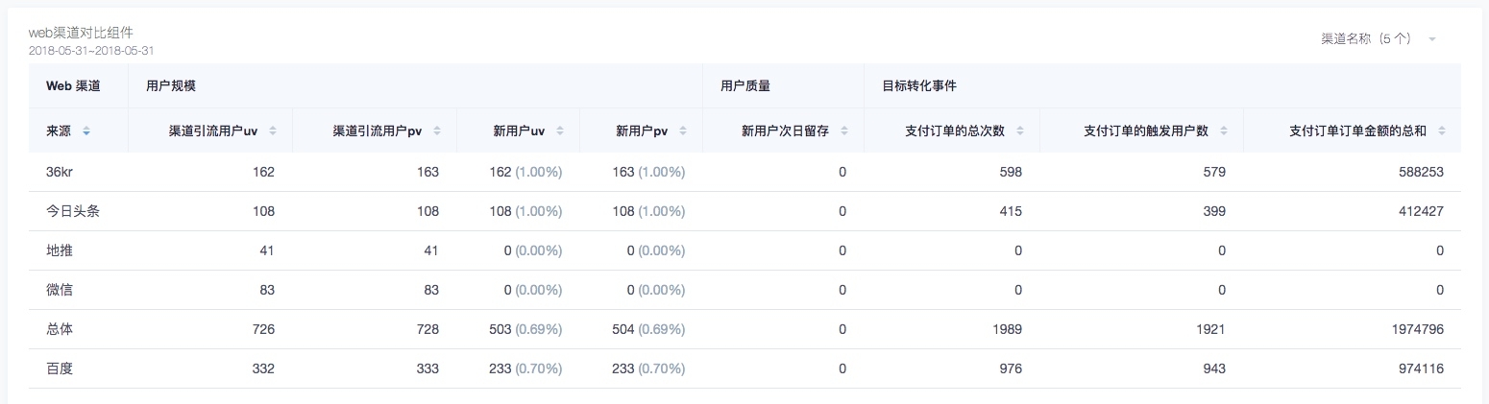Sort by 新用户uv using its arrows
This screenshot has width=1489, height=404.
coord(560,131)
